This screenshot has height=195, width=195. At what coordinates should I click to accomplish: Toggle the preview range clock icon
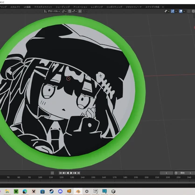click(176, 173)
